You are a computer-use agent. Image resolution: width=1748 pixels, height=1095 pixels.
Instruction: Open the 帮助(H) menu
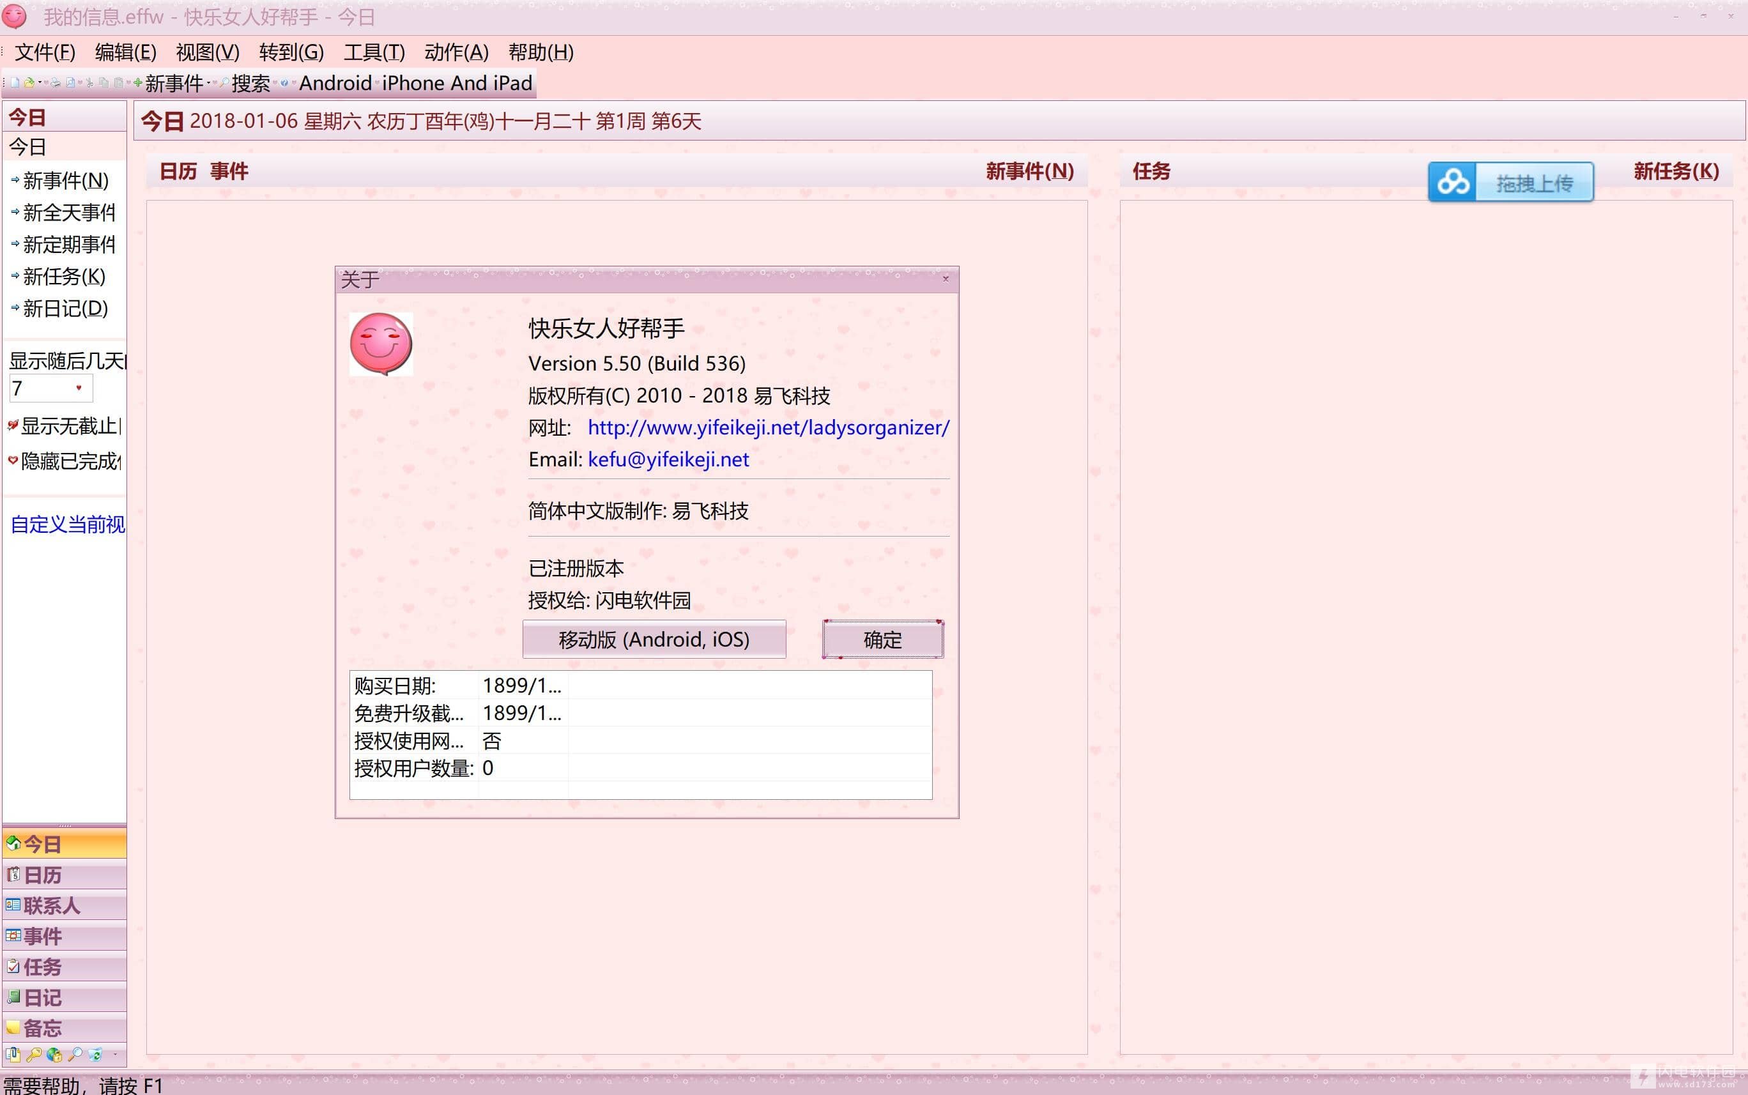541,52
